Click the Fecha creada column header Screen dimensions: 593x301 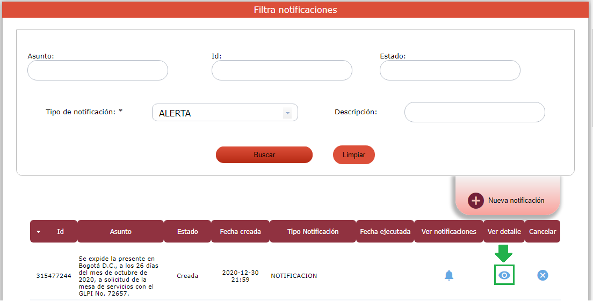[x=240, y=232]
